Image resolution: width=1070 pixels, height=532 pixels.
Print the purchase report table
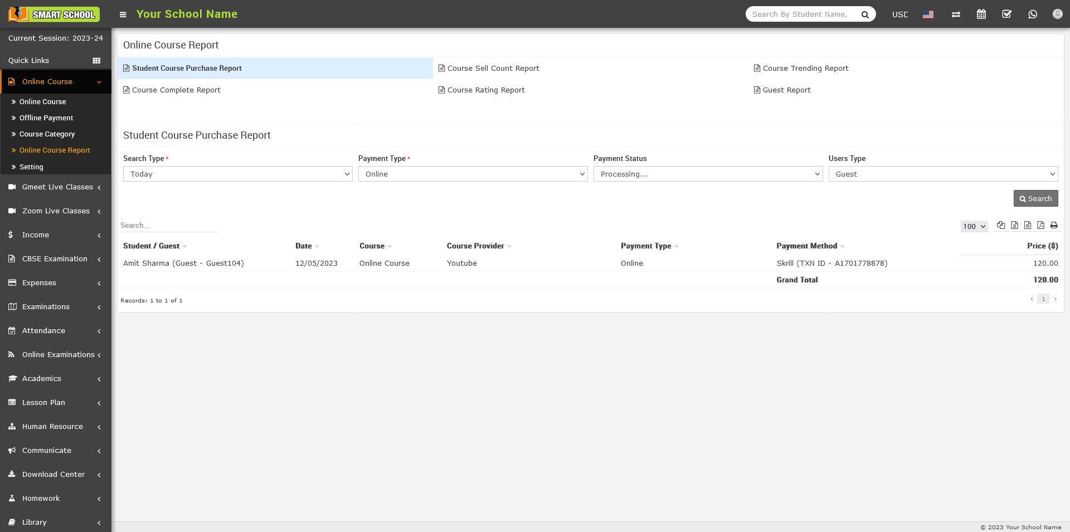pos(1054,226)
